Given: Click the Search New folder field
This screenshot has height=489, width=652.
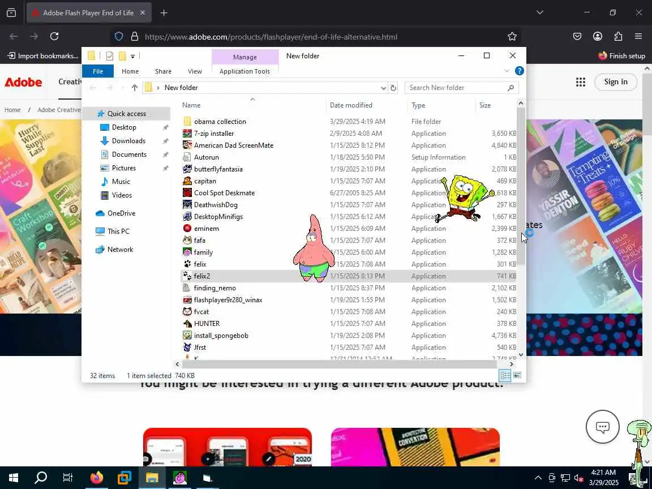Looking at the screenshot, I should point(462,88).
